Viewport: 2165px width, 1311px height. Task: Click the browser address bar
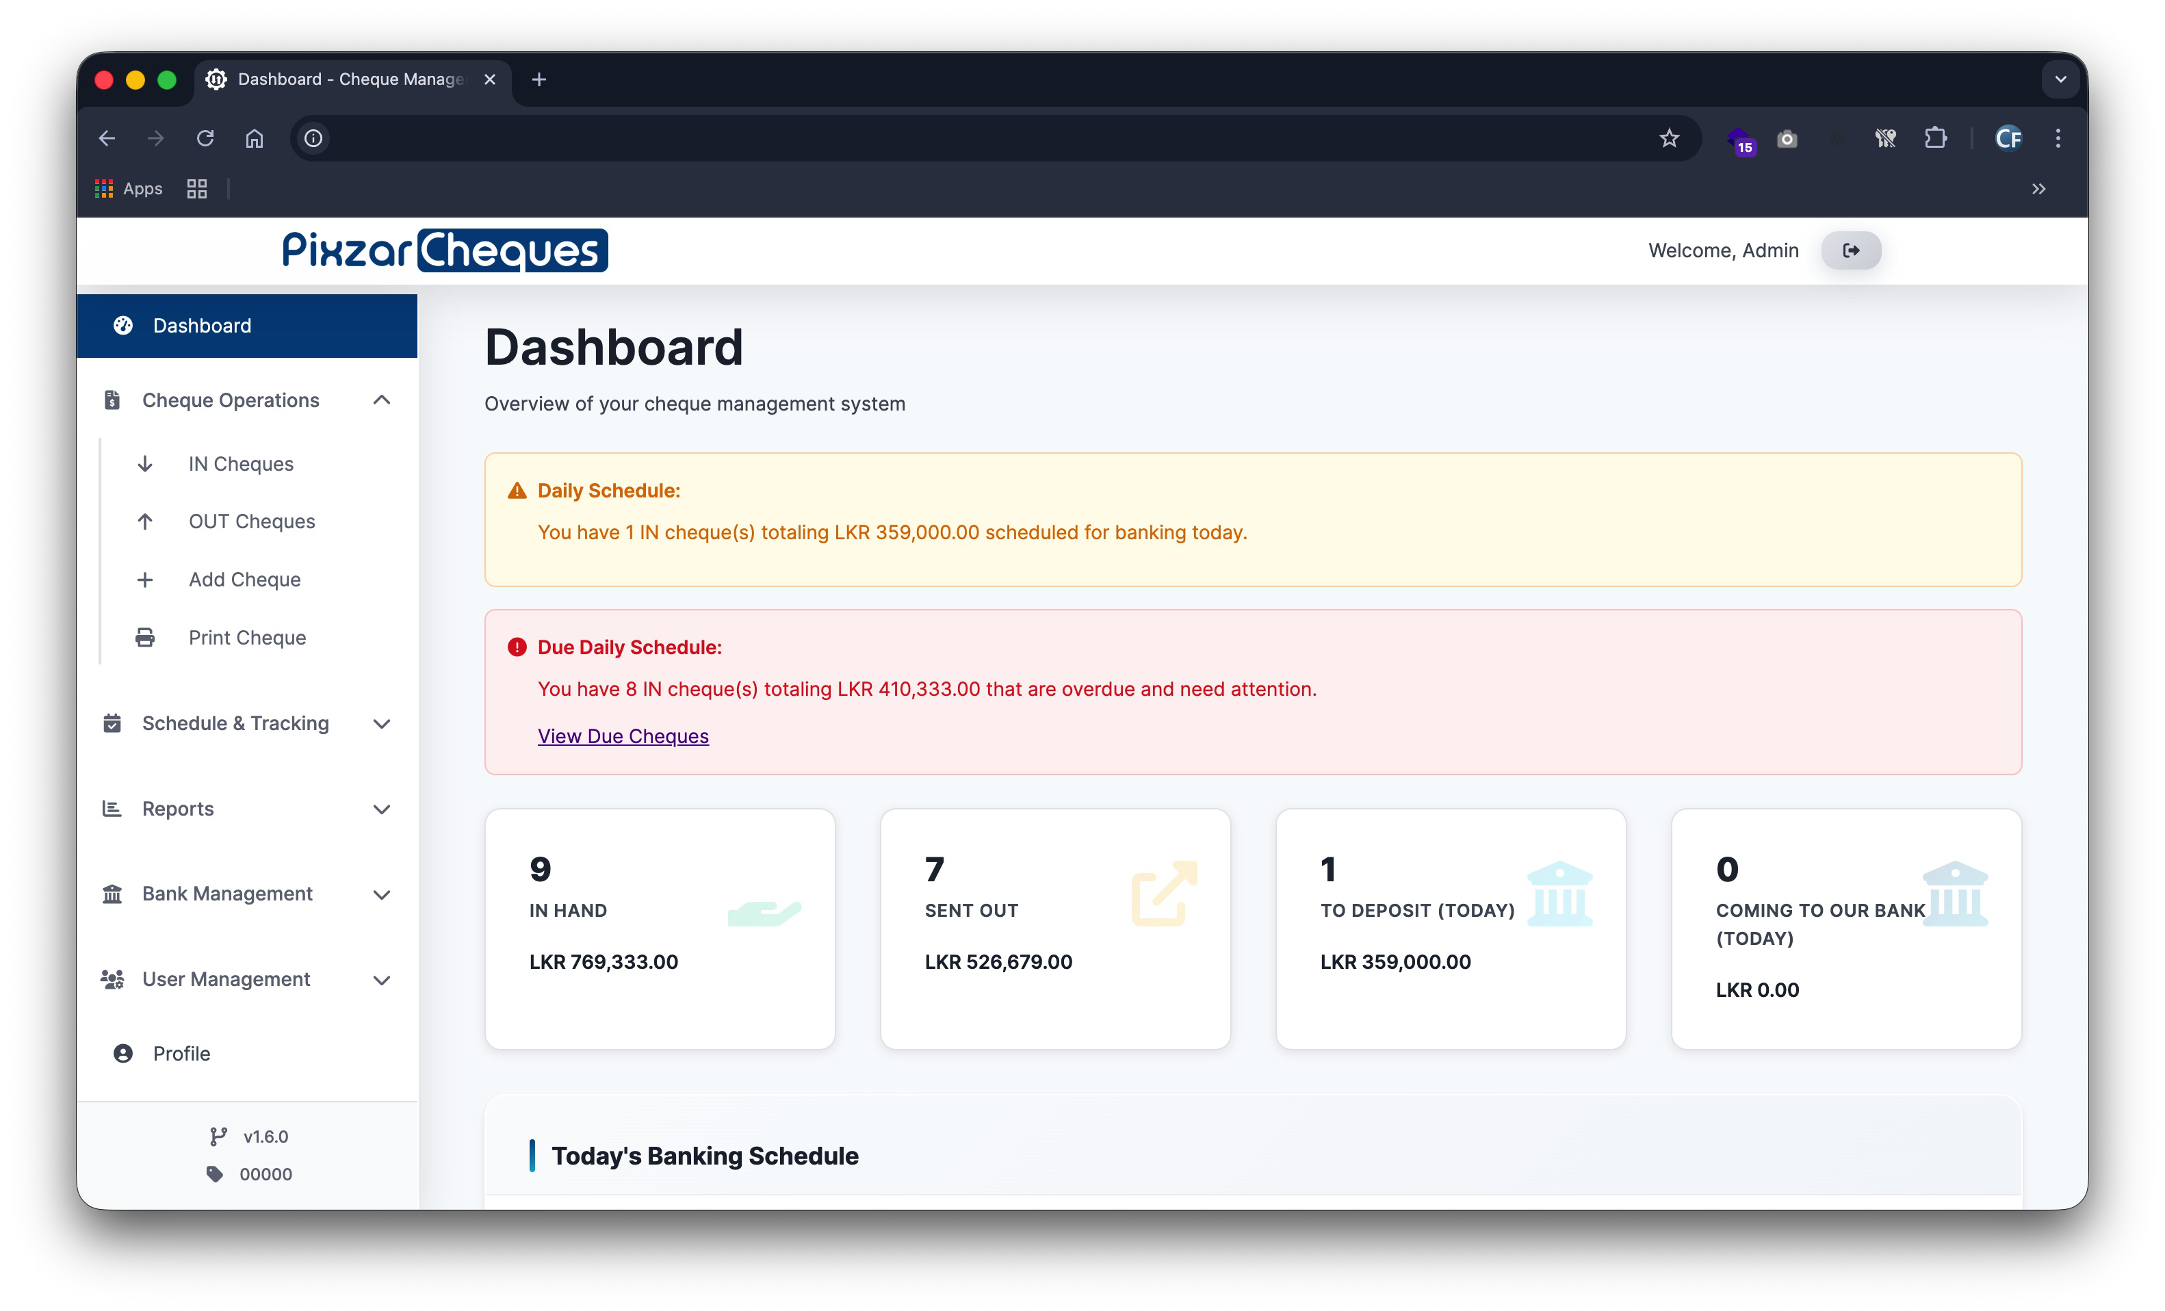tap(966, 139)
